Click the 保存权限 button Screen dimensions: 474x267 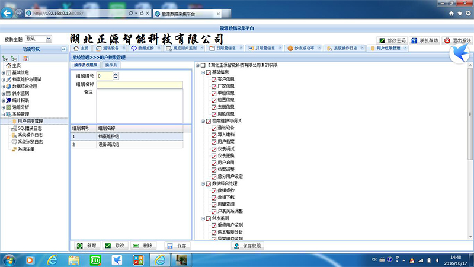tap(248, 246)
